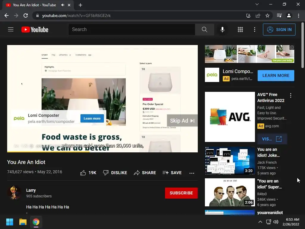Click Chrome icon in taskbar

point(36,222)
